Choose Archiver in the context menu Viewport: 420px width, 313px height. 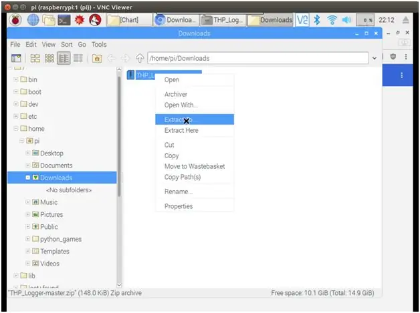[195, 94]
